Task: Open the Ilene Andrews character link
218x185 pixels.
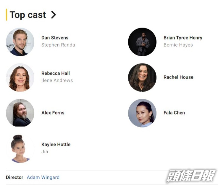Action: pyautogui.click(x=57, y=80)
